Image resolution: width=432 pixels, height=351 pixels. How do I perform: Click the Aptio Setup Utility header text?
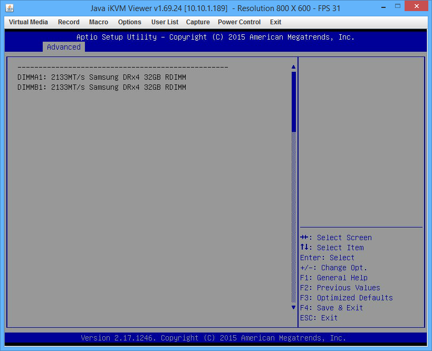pos(215,37)
